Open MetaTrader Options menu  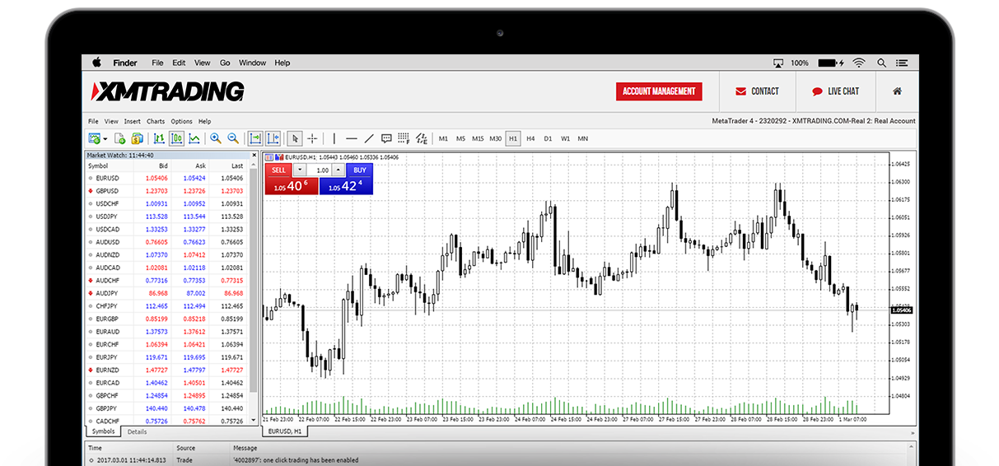[182, 121]
